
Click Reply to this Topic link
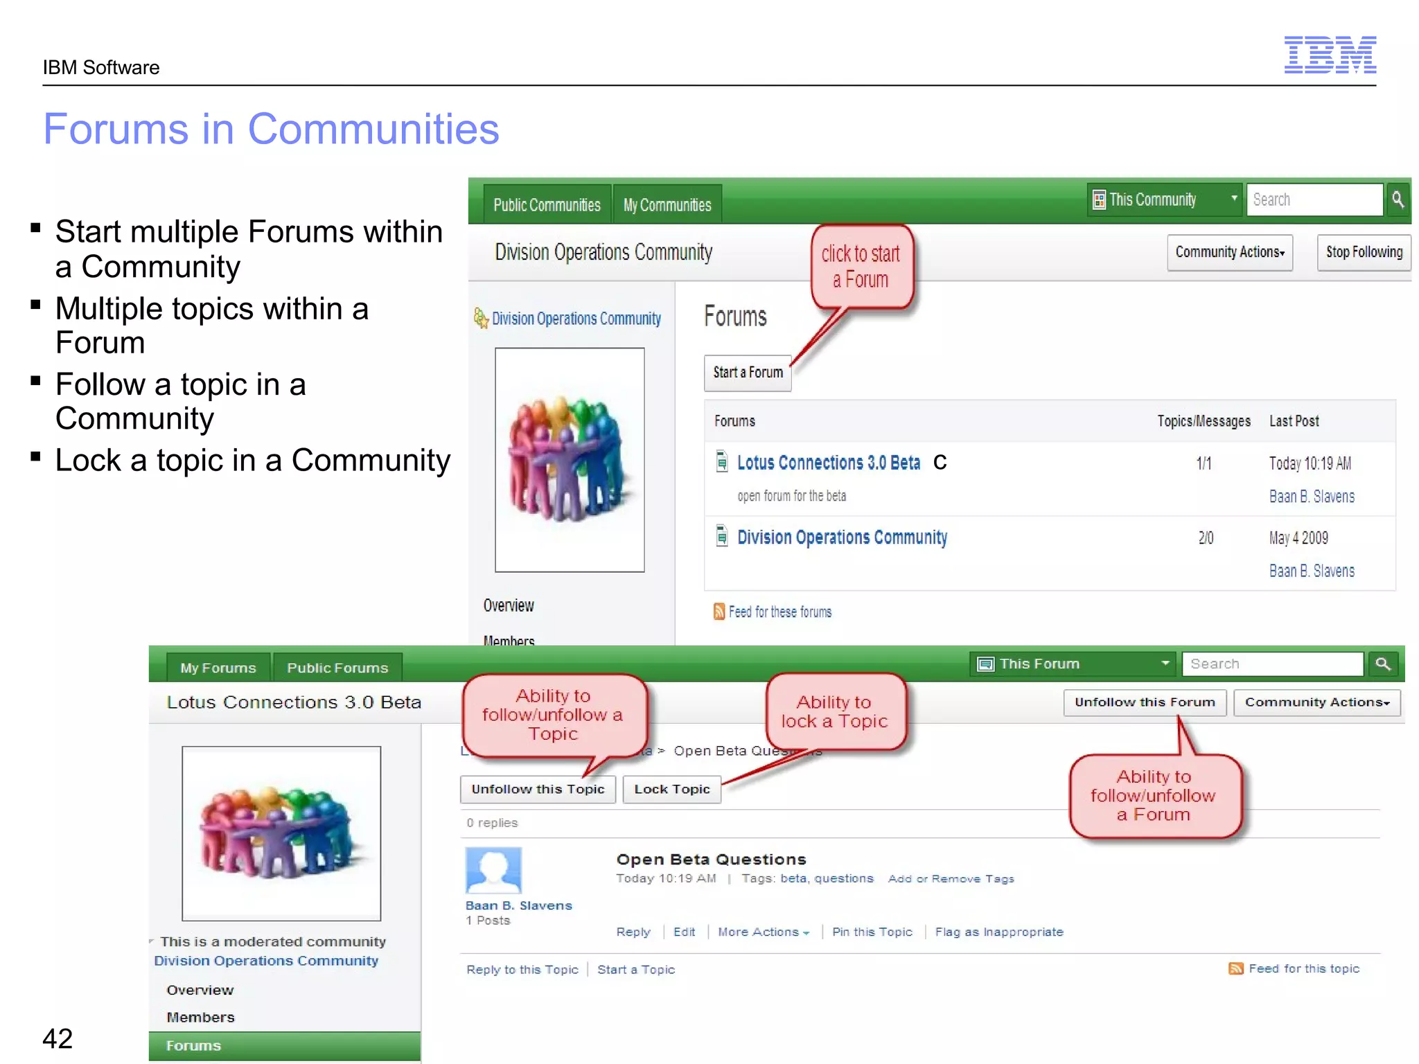click(x=522, y=970)
